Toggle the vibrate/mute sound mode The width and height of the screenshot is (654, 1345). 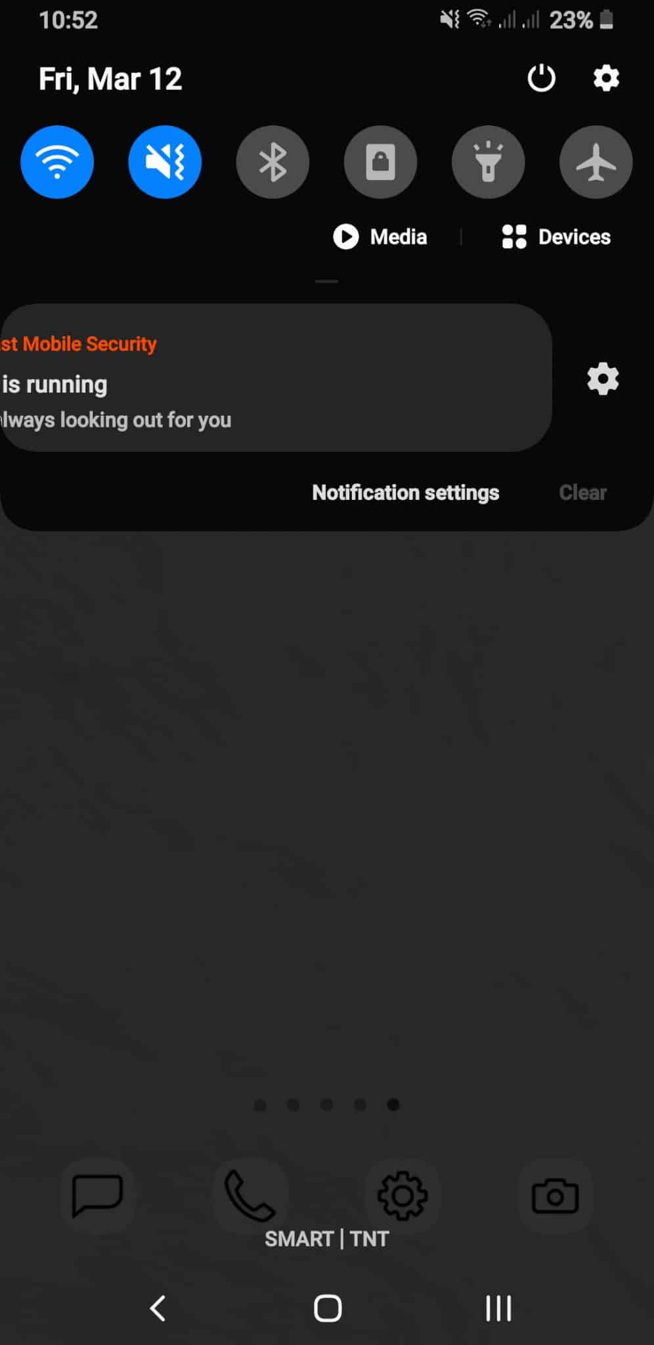click(165, 162)
